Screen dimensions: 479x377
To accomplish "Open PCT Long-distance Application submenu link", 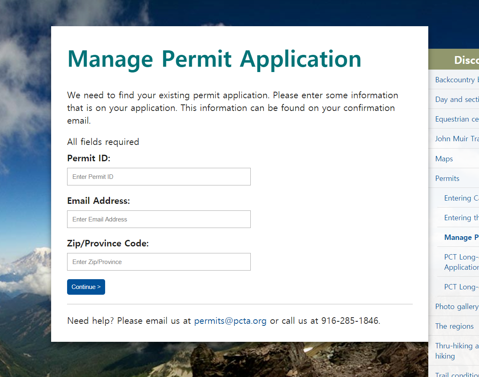I will click(461, 262).
